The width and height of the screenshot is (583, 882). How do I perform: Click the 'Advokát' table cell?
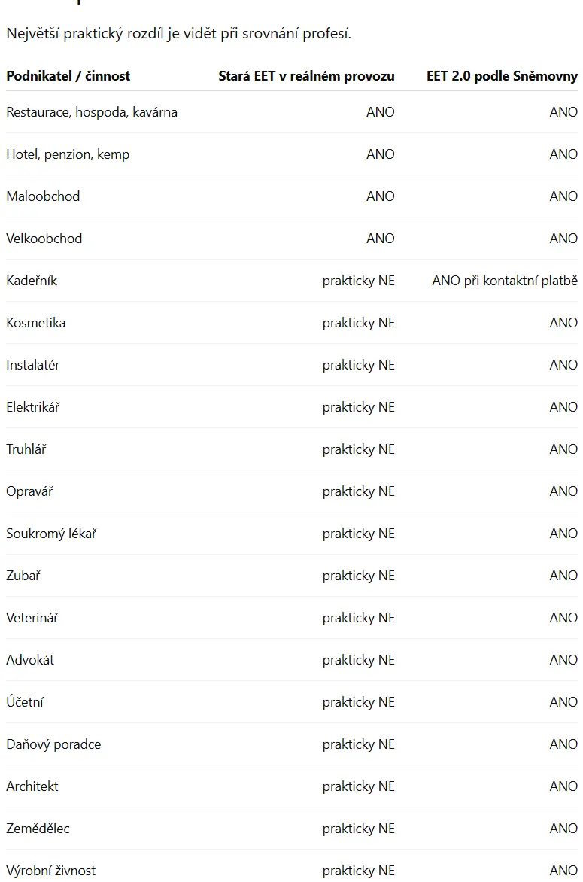[30, 660]
